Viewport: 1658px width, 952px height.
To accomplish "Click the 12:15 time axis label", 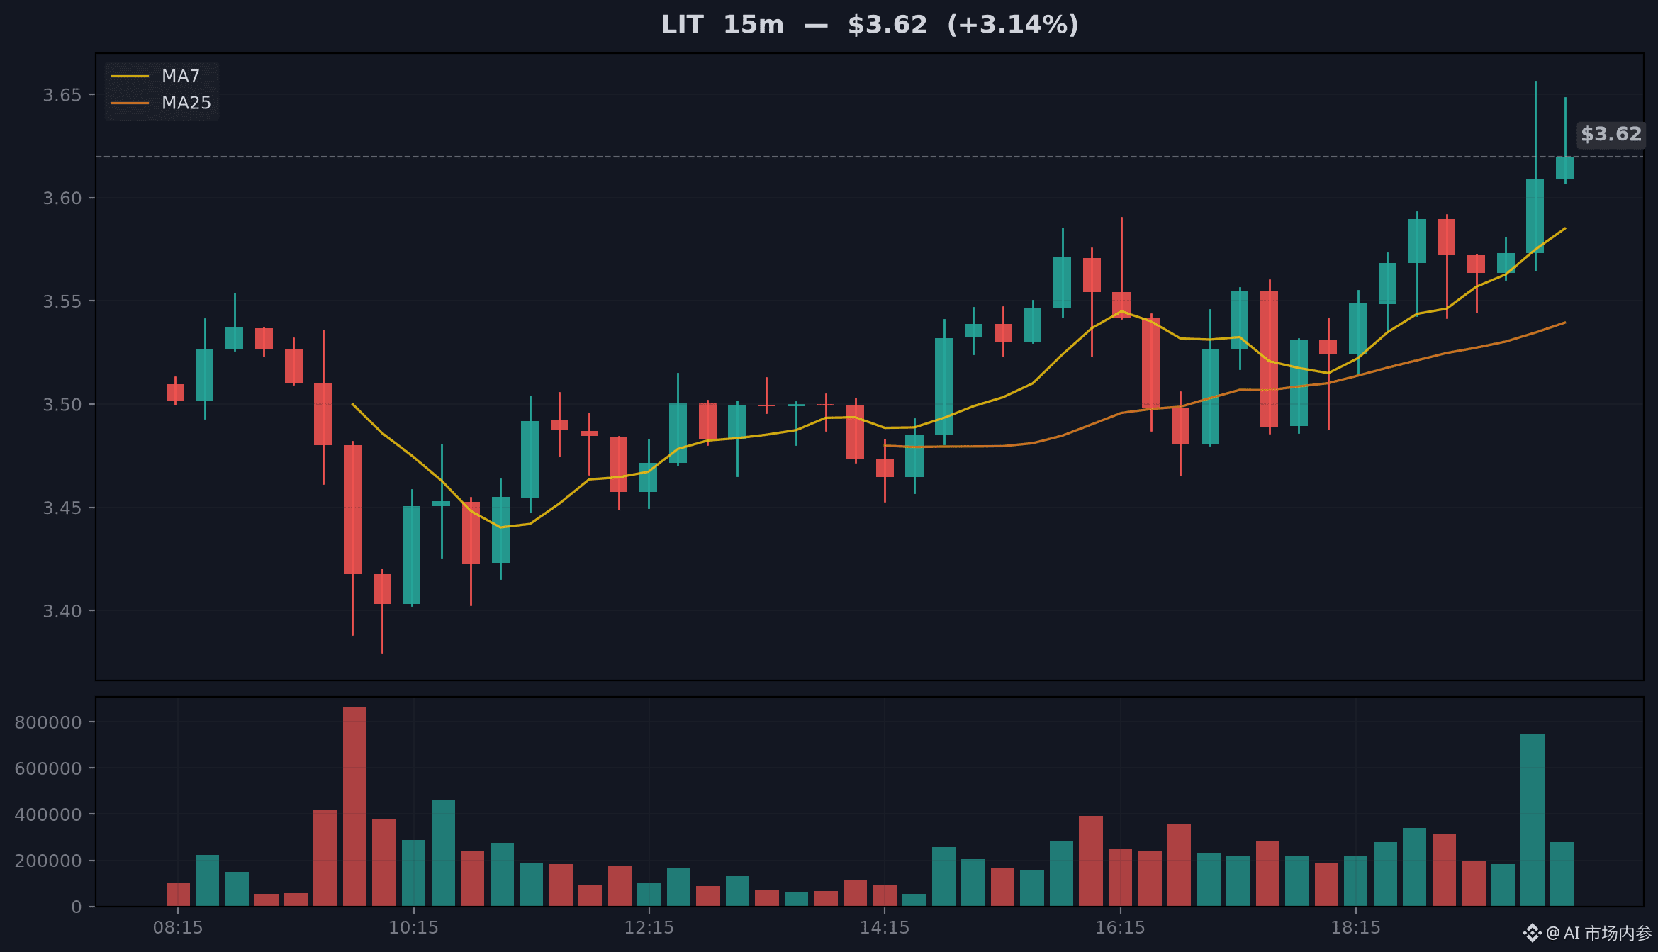I will 649,927.
